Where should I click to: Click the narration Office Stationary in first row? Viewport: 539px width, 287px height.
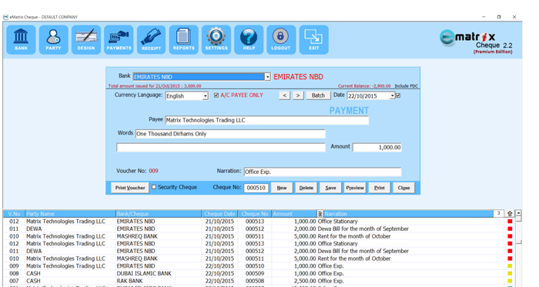point(337,222)
